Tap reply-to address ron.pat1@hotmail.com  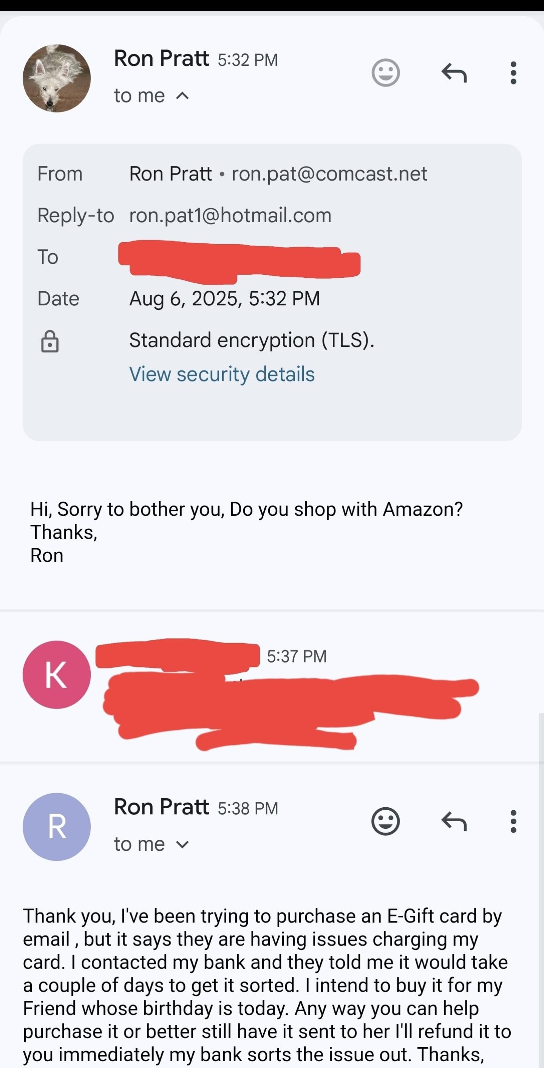230,215
